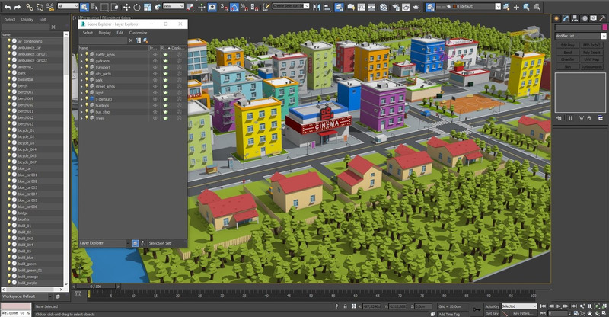Click the Undo arrow in main toolbar

[x=8, y=7]
